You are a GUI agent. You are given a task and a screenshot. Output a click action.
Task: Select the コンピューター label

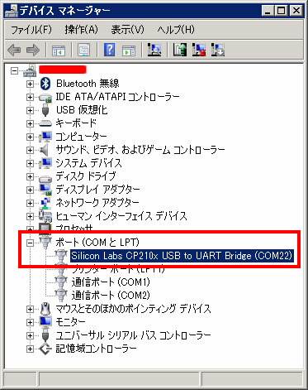click(81, 137)
